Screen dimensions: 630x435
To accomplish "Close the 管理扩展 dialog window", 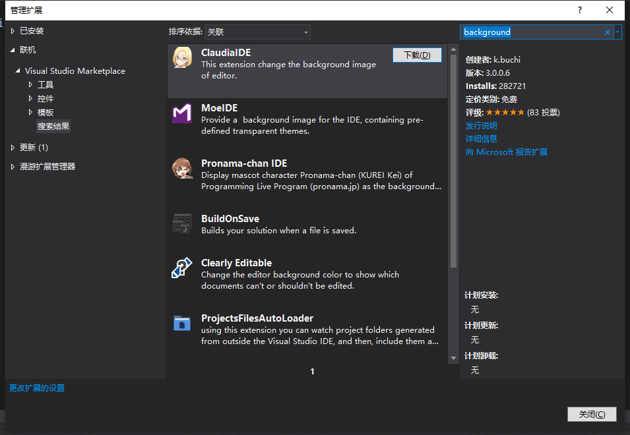I will [610, 10].
